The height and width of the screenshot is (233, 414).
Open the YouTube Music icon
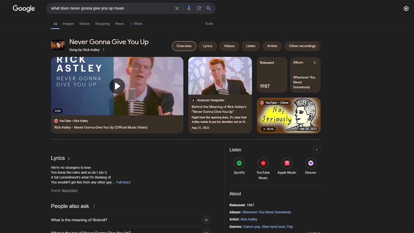[263, 163]
